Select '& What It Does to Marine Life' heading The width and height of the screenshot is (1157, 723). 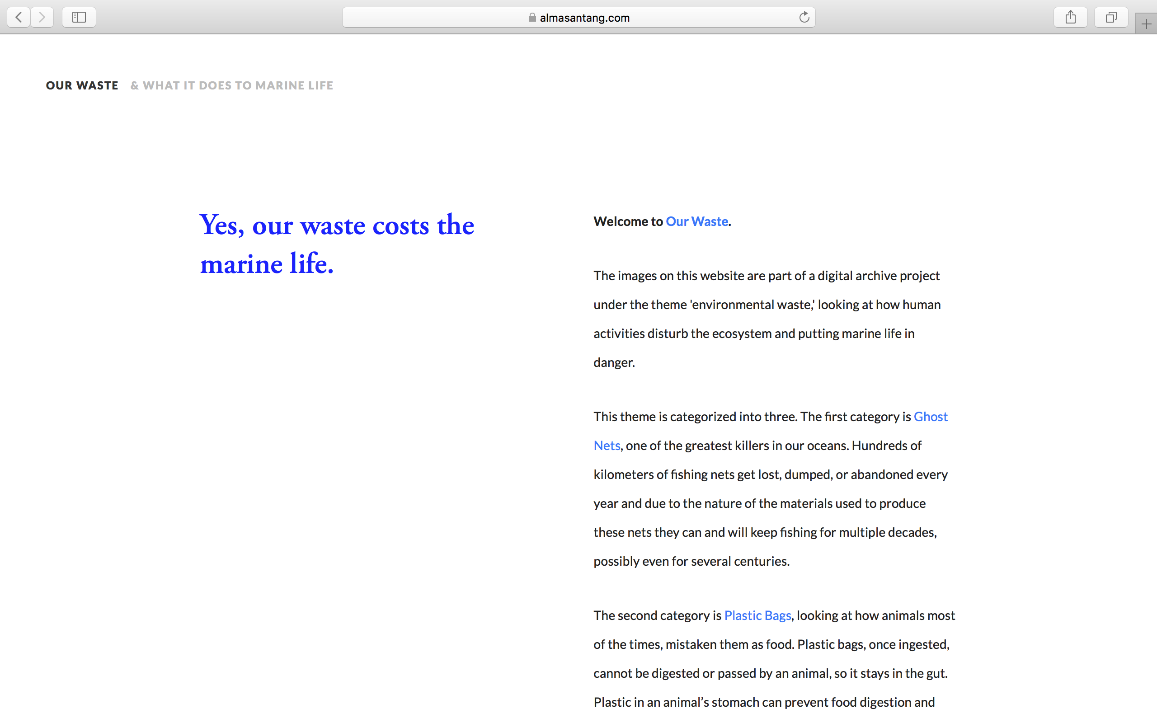pos(232,85)
